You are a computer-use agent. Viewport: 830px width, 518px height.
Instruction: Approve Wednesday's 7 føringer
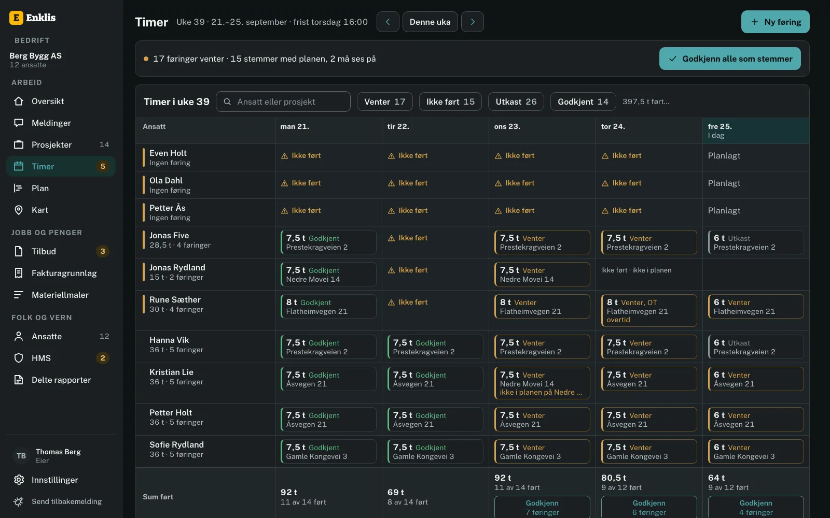coord(542,507)
